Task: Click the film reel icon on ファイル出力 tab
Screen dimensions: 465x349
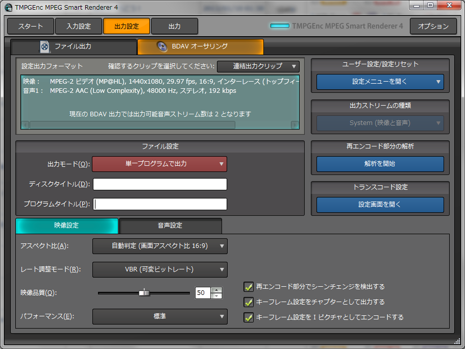Action: (45, 47)
